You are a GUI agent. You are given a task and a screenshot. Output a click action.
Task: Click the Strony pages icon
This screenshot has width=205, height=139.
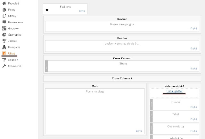[4, 16]
